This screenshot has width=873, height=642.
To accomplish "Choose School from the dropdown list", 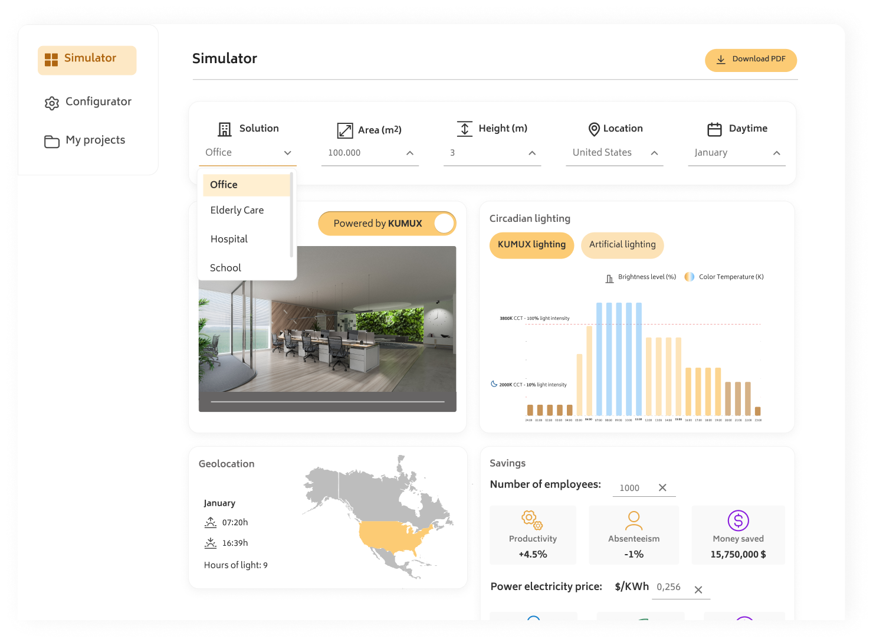I will (225, 268).
